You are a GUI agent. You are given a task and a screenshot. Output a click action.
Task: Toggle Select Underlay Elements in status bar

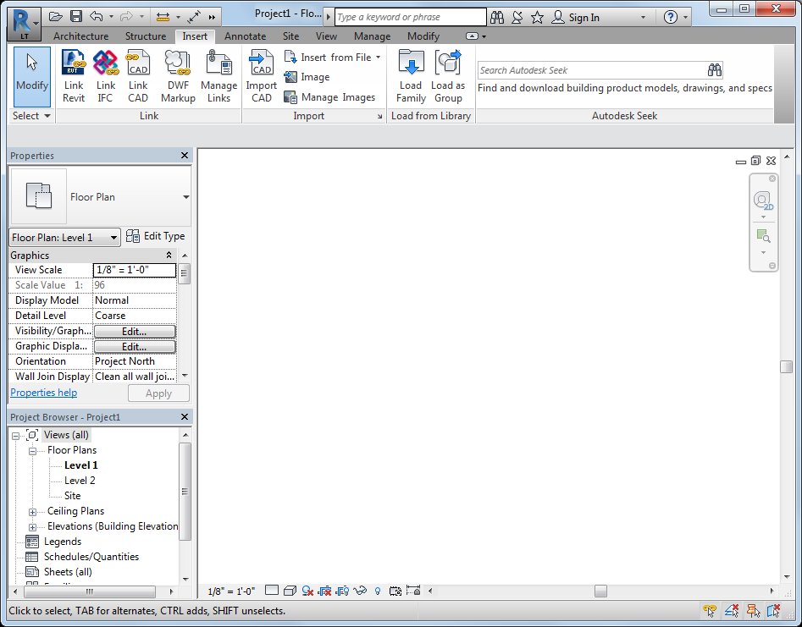click(732, 609)
